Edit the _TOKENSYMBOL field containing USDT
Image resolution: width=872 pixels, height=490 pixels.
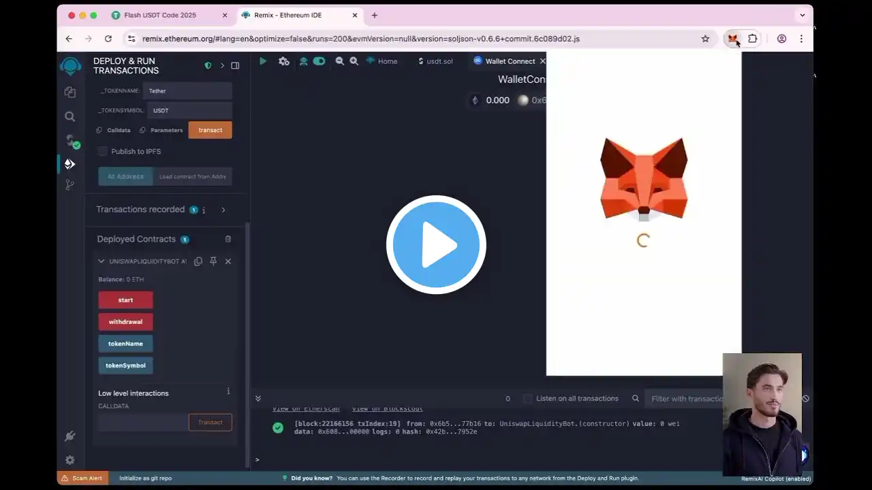tap(189, 110)
